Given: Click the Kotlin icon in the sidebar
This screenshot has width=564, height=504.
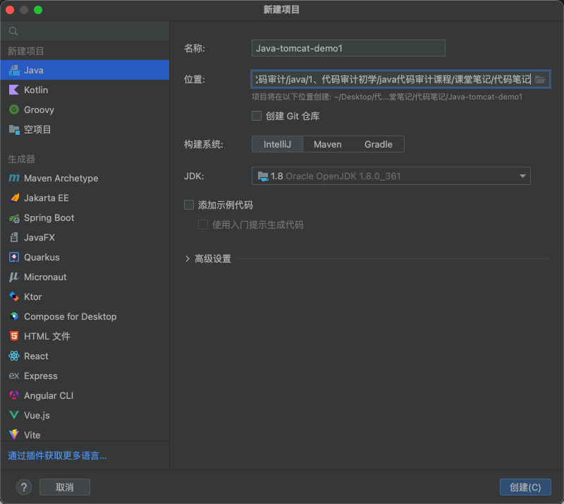Looking at the screenshot, I should pos(13,90).
